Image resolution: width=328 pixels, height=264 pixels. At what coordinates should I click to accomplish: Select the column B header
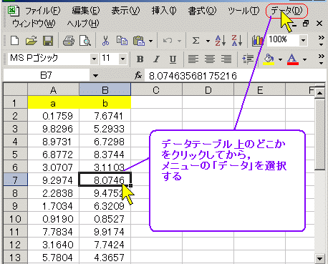coord(105,90)
